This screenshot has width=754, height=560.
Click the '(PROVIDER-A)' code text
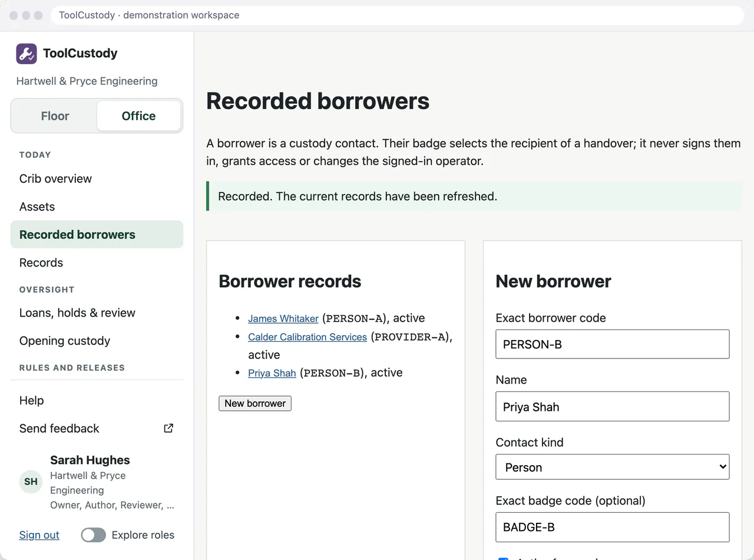pyautogui.click(x=412, y=337)
